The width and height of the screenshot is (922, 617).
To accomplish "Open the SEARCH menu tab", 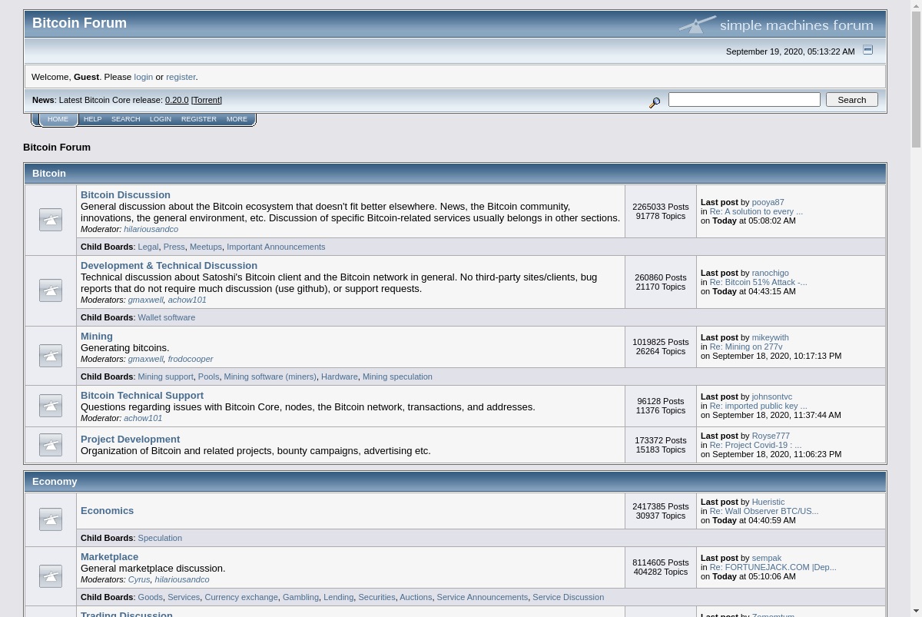I will [x=125, y=120].
